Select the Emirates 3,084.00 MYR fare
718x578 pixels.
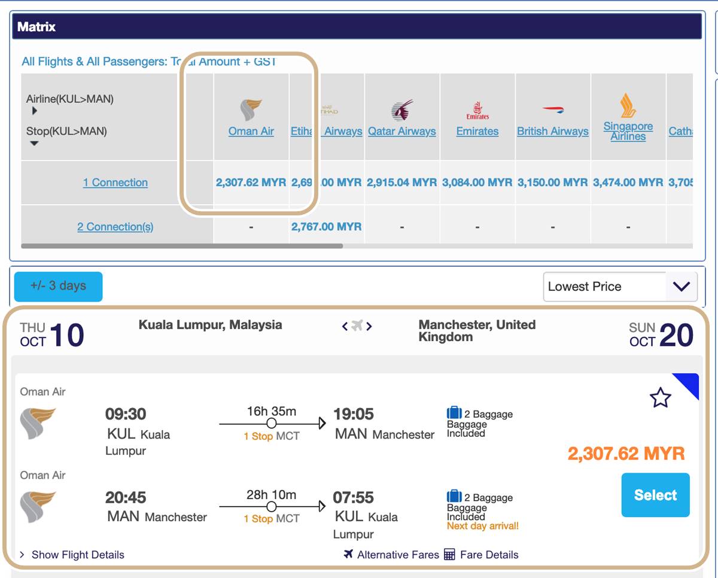477,182
